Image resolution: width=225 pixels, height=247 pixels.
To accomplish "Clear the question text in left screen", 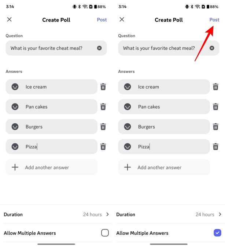I will click(x=99, y=48).
